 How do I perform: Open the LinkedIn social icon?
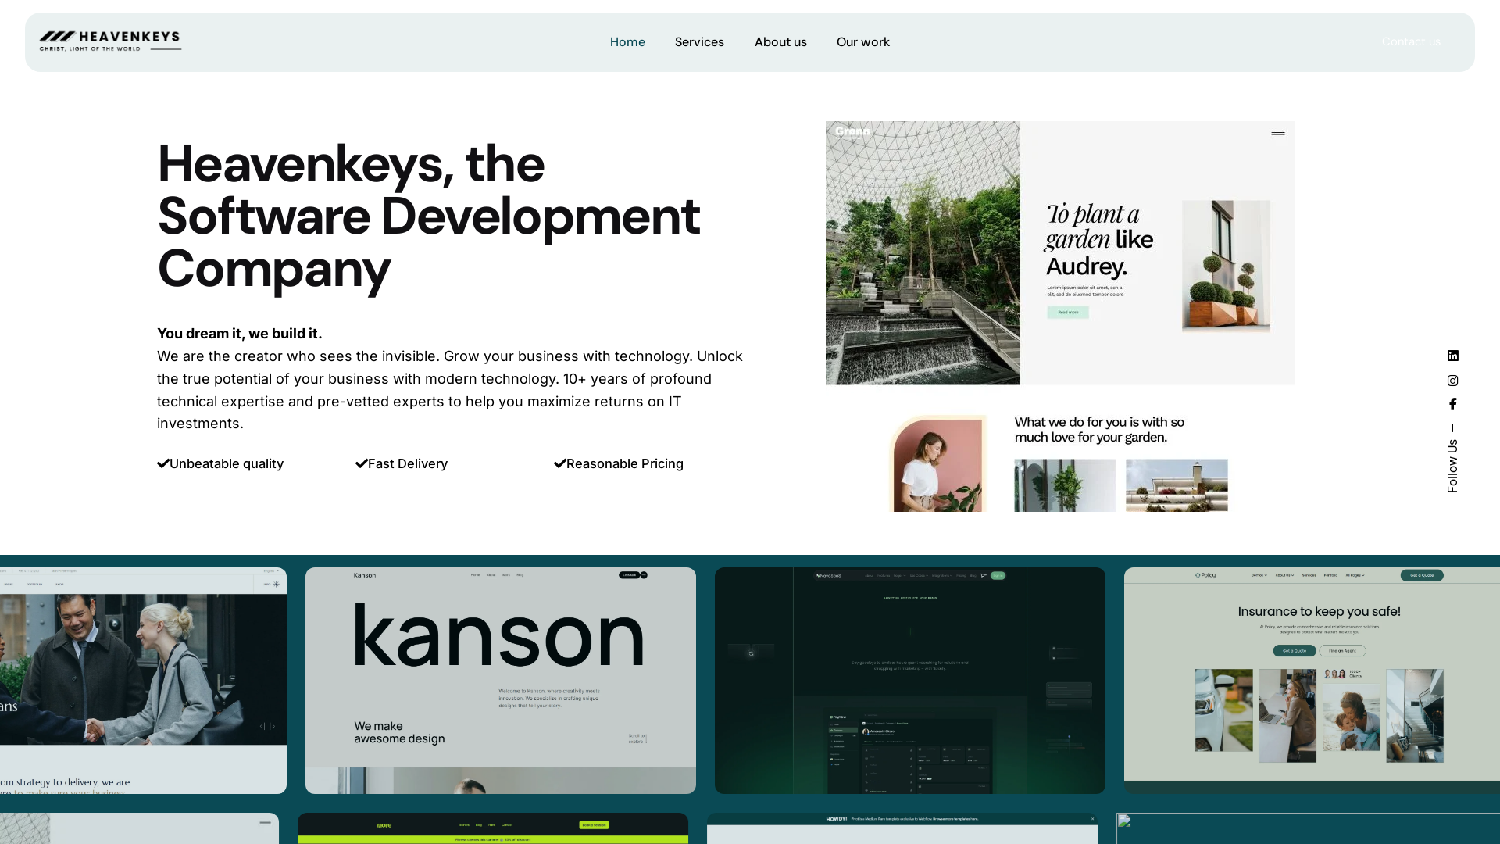(1452, 356)
